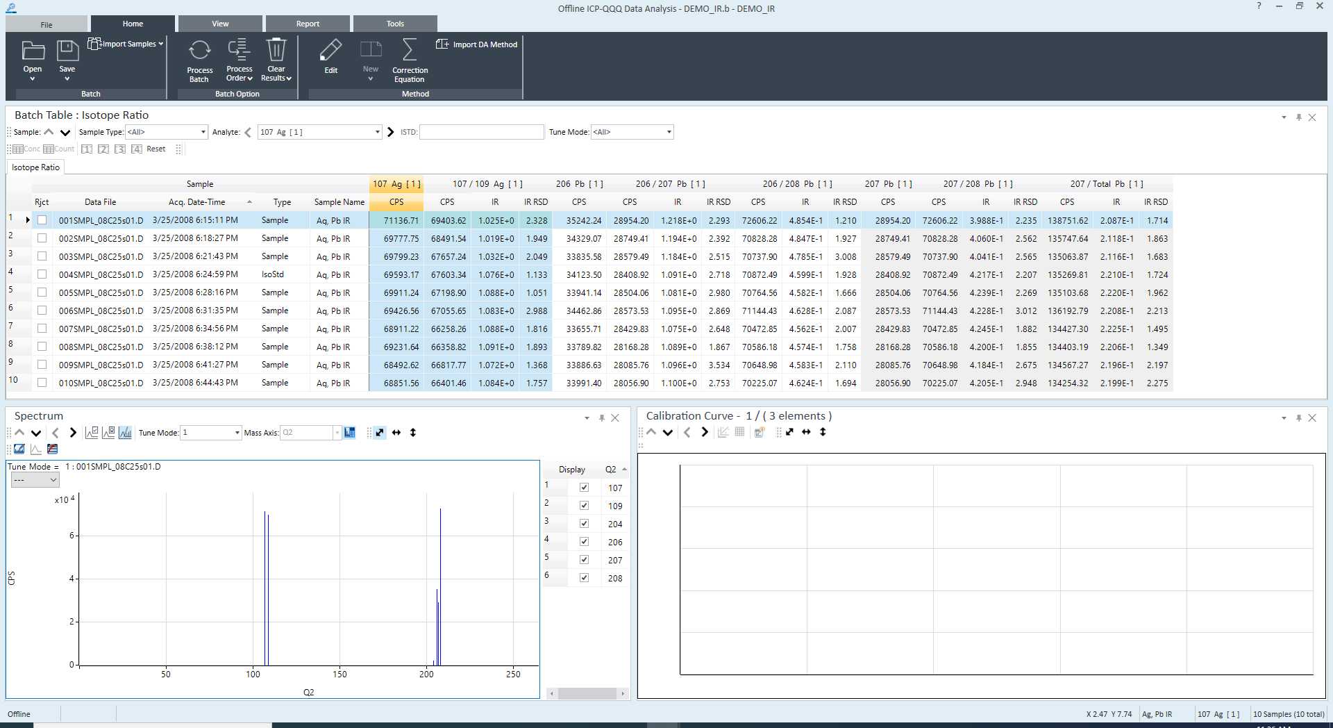Open dashed tune mode combo in spectrum plot
Viewport: 1333px width, 728px height.
click(35, 480)
